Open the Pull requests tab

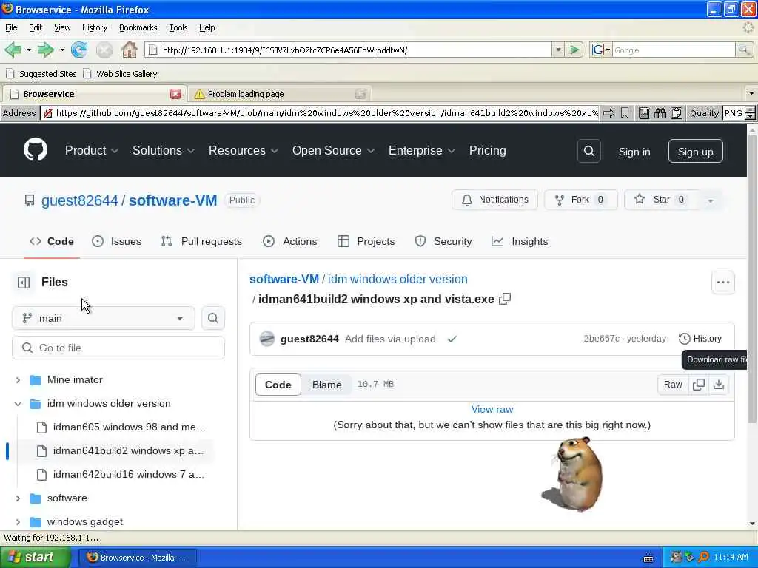click(201, 242)
